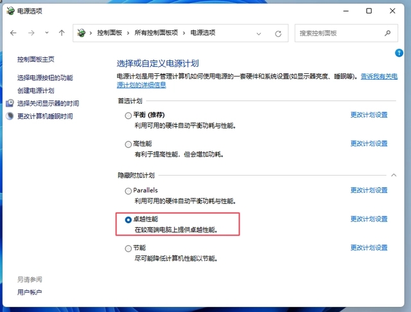Change plan settings for 平衡 (推荐)
Screen dimensions: 411x312
pyautogui.click(x=369, y=115)
